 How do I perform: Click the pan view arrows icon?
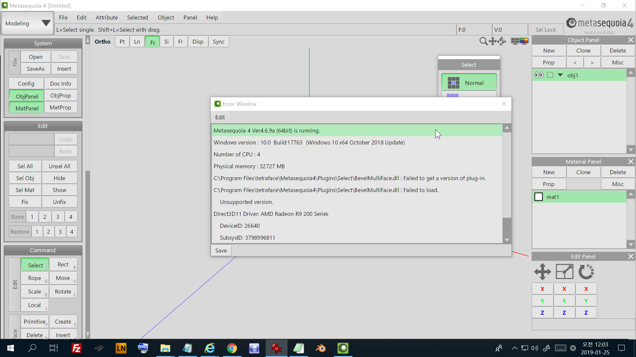(493, 41)
